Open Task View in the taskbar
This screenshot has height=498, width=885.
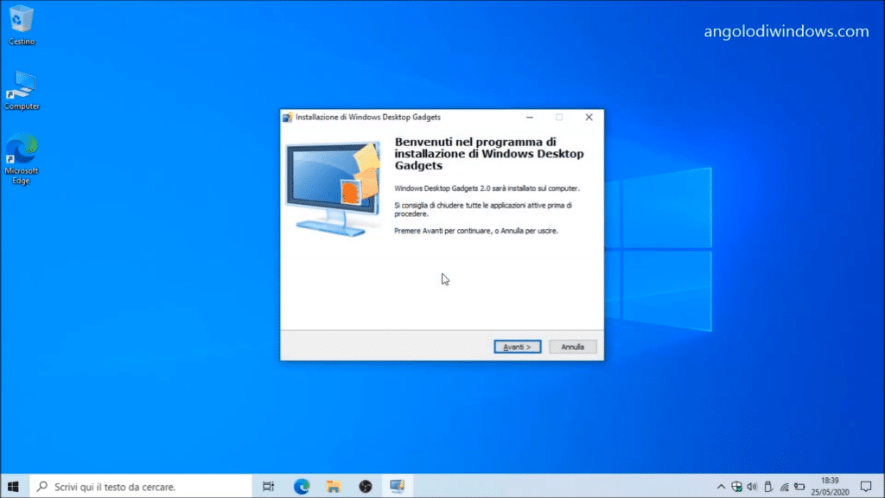(268, 487)
